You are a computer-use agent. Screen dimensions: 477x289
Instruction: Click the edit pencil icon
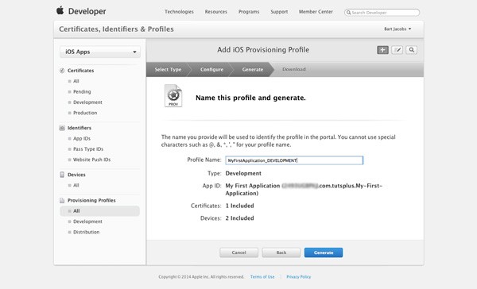pos(397,50)
